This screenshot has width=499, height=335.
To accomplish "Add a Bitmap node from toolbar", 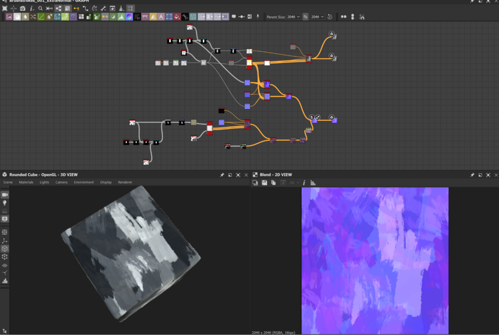I will click(9, 17).
